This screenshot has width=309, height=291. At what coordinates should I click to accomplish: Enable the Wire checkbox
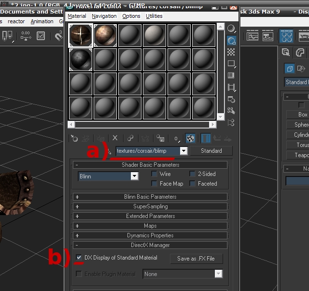tap(154, 174)
